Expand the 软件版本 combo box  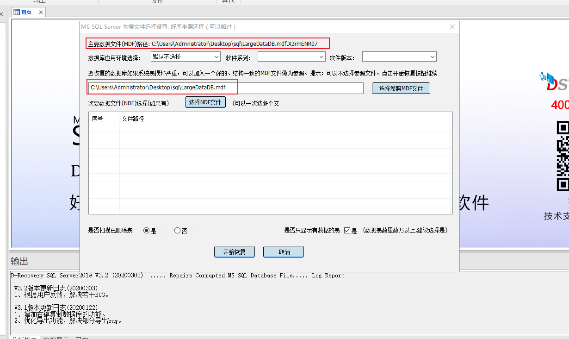point(399,56)
